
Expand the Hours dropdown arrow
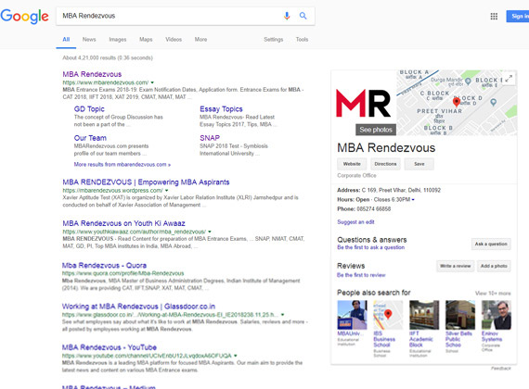(413, 200)
